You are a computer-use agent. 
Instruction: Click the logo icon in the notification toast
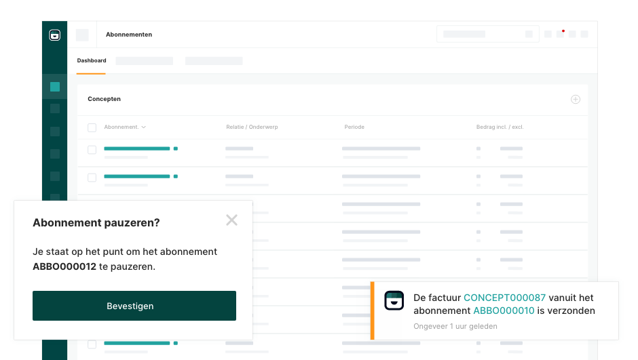(394, 300)
